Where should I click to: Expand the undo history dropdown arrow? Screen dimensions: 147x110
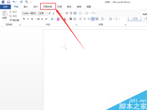click(x=17, y=2)
